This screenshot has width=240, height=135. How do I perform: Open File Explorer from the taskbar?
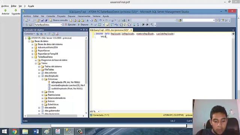click(x=25, y=132)
